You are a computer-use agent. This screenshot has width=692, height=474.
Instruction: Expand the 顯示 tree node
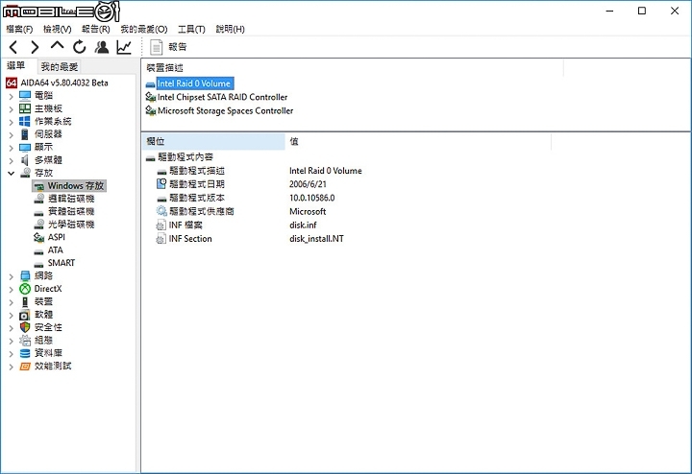point(11,148)
